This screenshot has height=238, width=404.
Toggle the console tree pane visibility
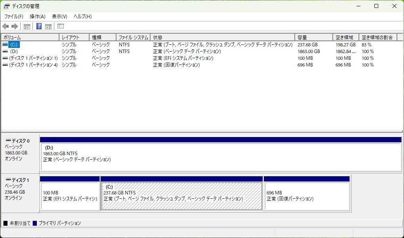(x=27, y=26)
